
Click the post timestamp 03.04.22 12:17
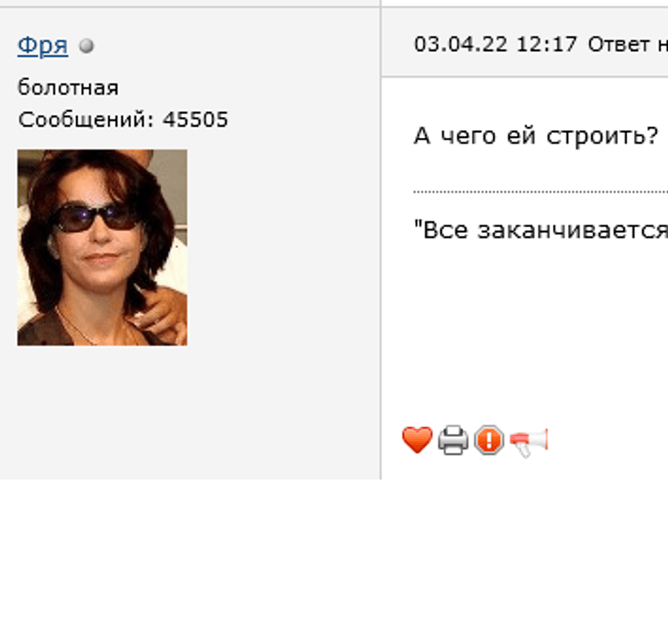click(495, 44)
